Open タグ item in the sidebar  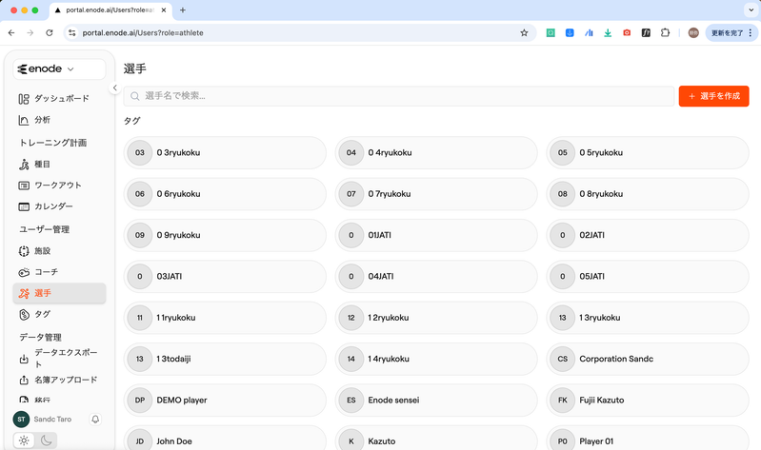tap(59, 314)
